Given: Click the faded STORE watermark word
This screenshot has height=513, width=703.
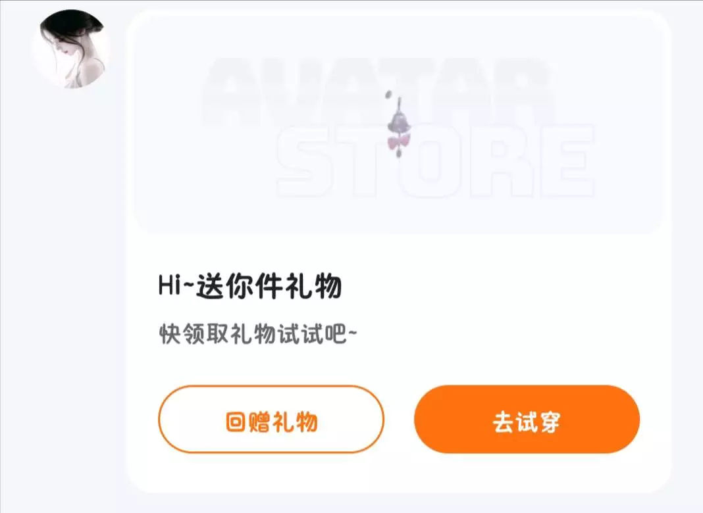Looking at the screenshot, I should pyautogui.click(x=436, y=161).
